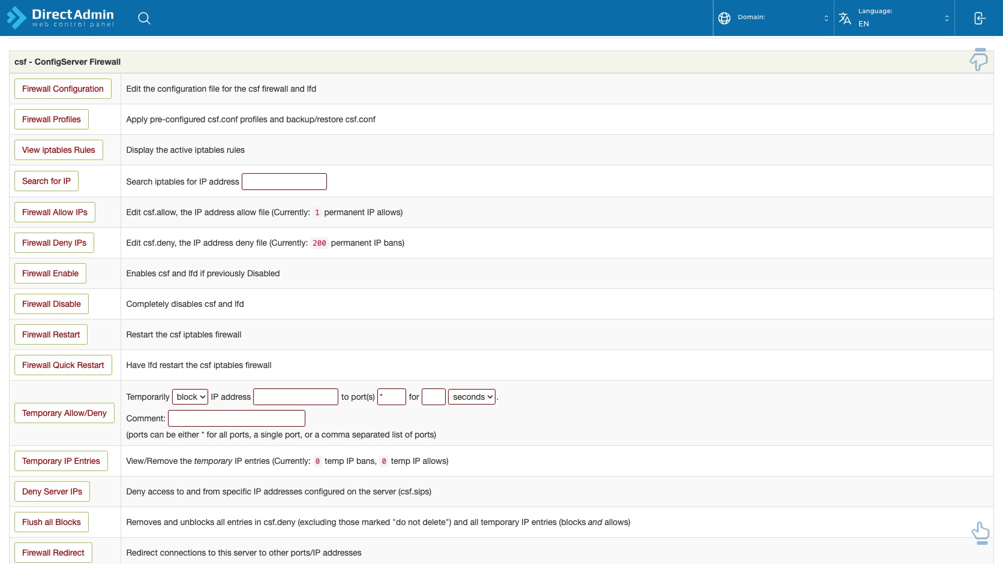Screen dimensions: 1003x564
Task: Click Firewall Disable button
Action: tap(52, 304)
